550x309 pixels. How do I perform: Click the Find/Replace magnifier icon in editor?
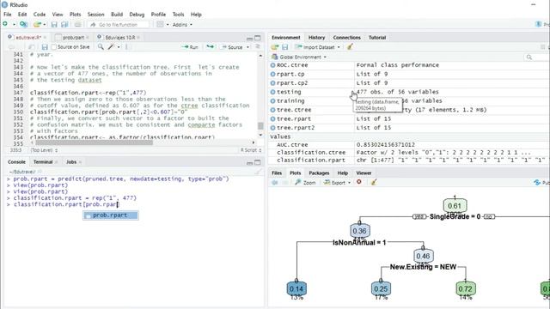coord(101,46)
